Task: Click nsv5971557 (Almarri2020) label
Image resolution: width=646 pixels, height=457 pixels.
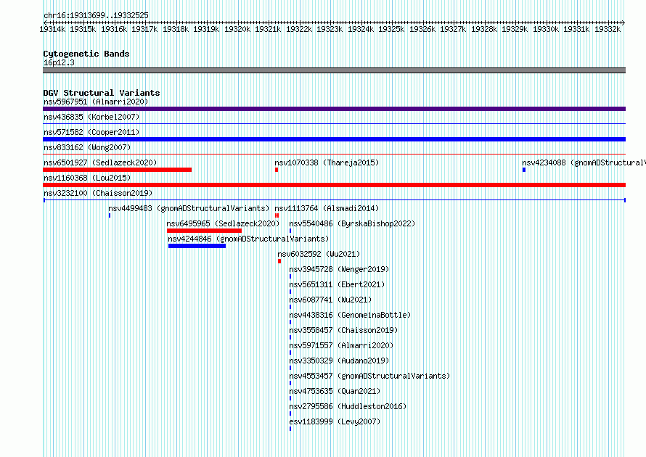Action: (x=340, y=345)
